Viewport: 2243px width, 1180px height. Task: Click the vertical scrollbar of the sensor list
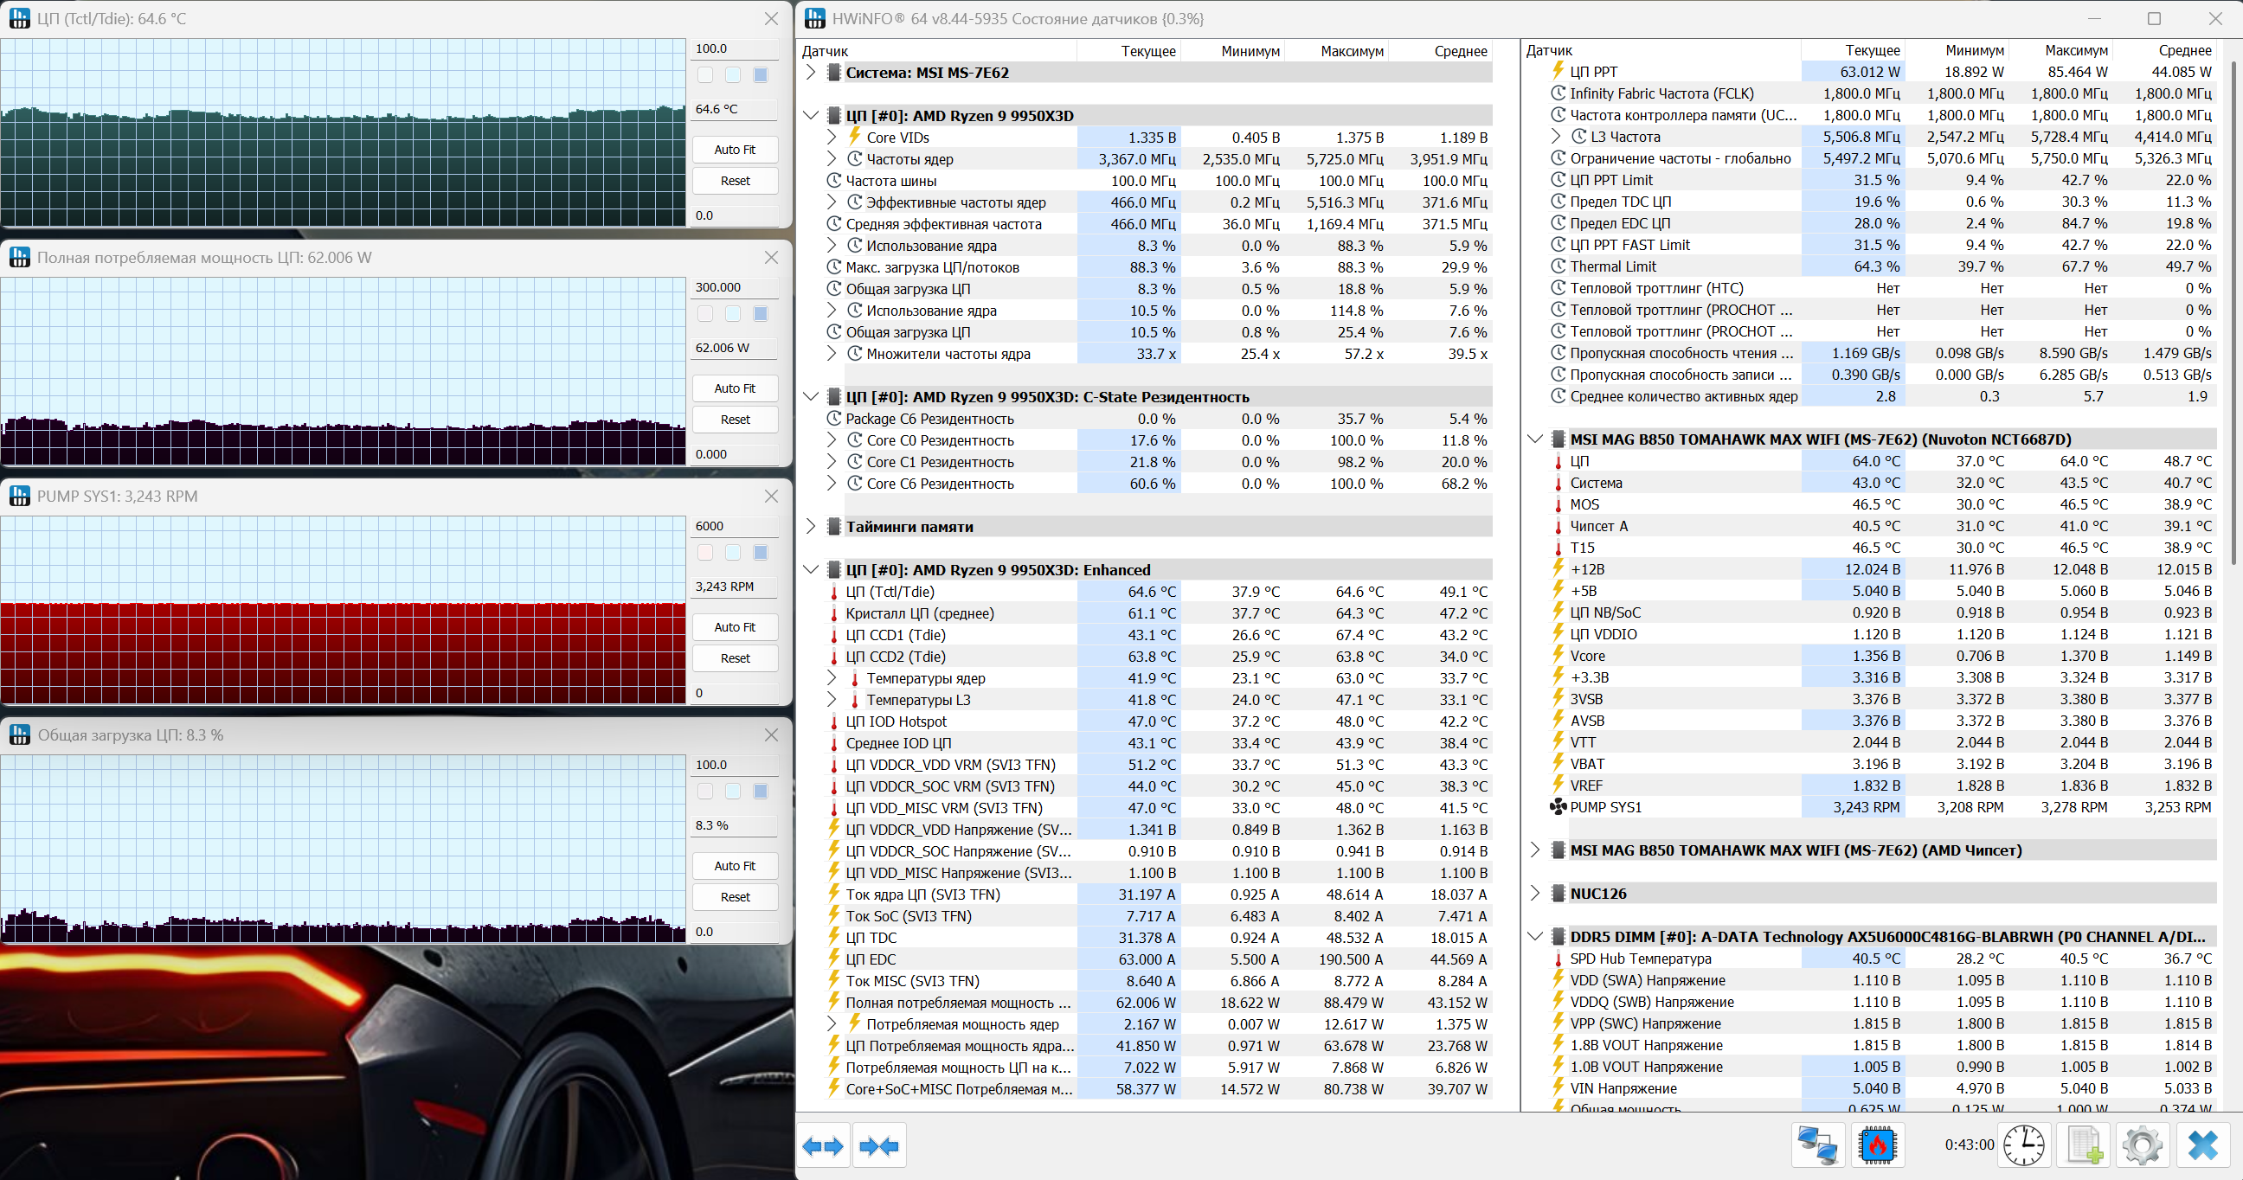(2234, 313)
